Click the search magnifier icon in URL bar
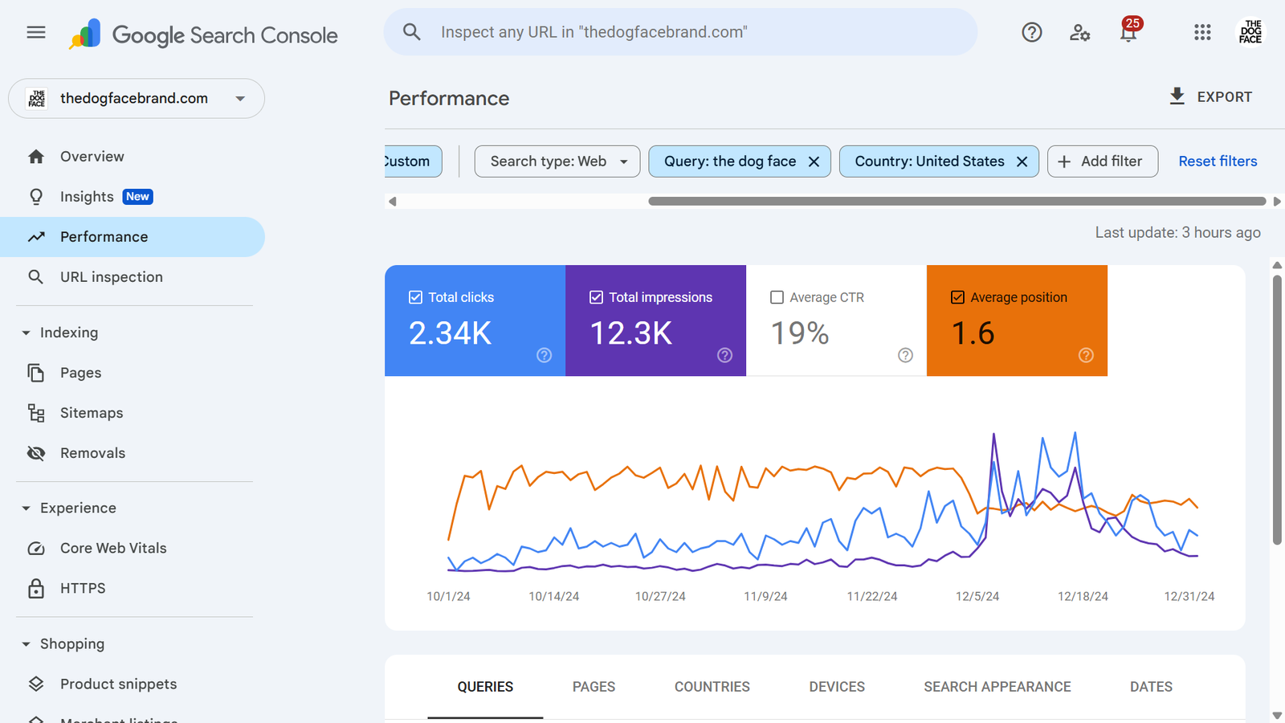The image size is (1285, 723). pos(412,32)
